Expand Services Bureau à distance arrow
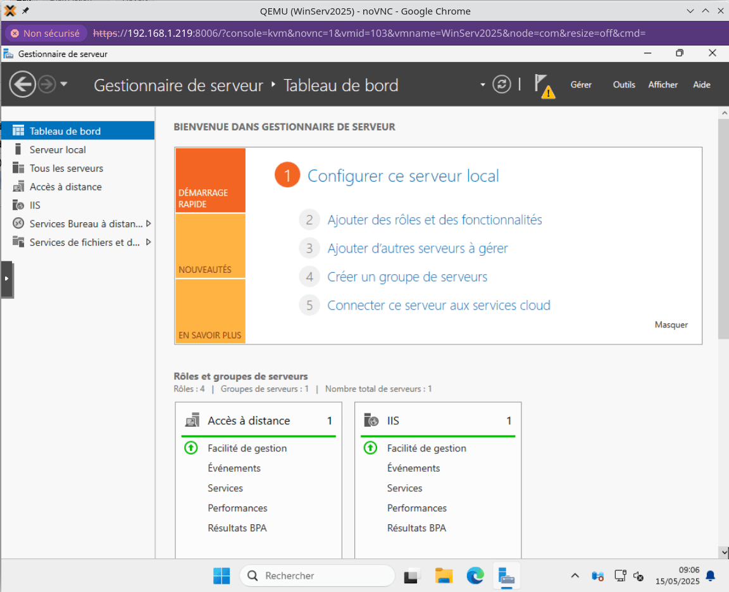 click(x=148, y=224)
